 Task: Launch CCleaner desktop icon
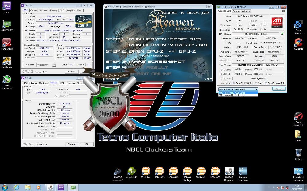click(298, 44)
